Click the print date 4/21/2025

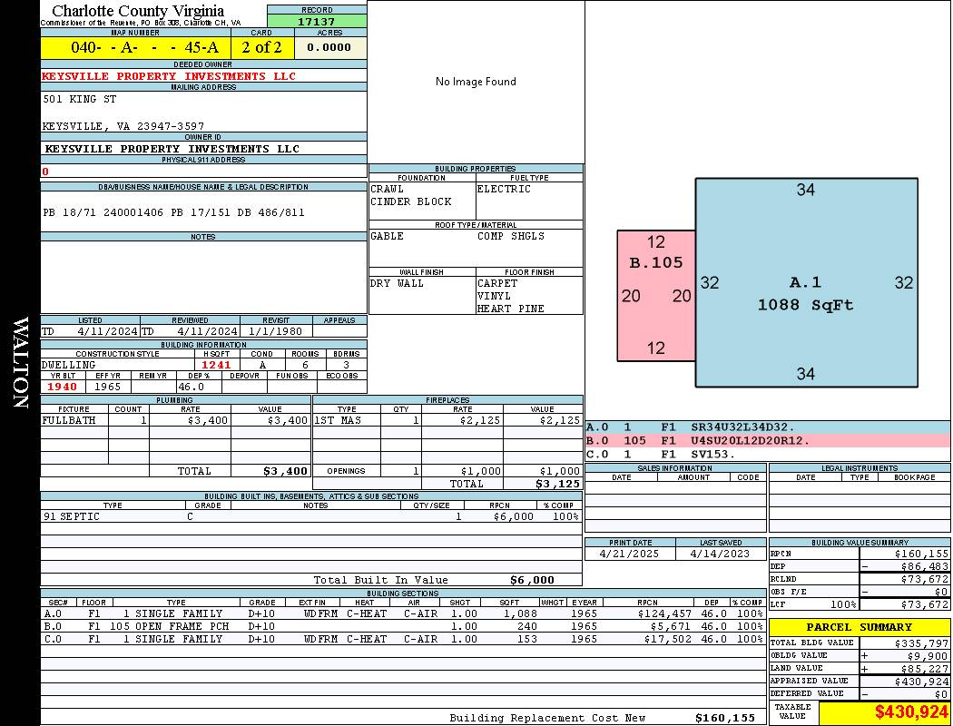630,553
